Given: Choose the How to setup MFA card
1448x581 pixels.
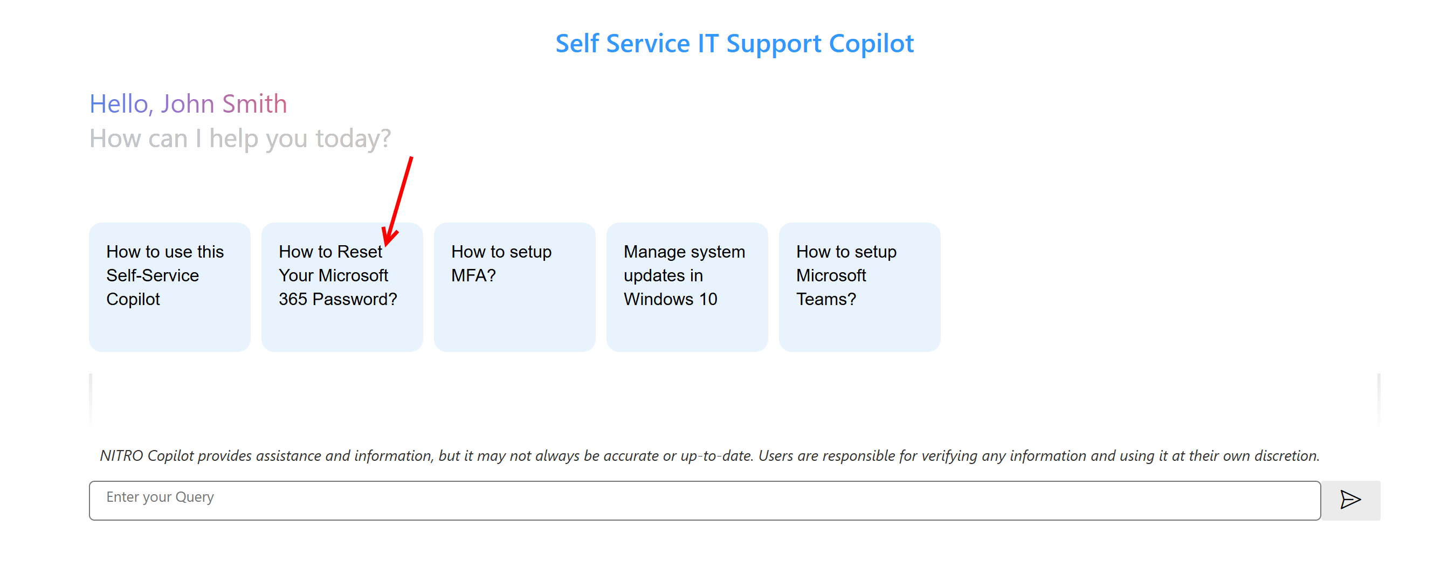Looking at the screenshot, I should pyautogui.click(x=514, y=287).
